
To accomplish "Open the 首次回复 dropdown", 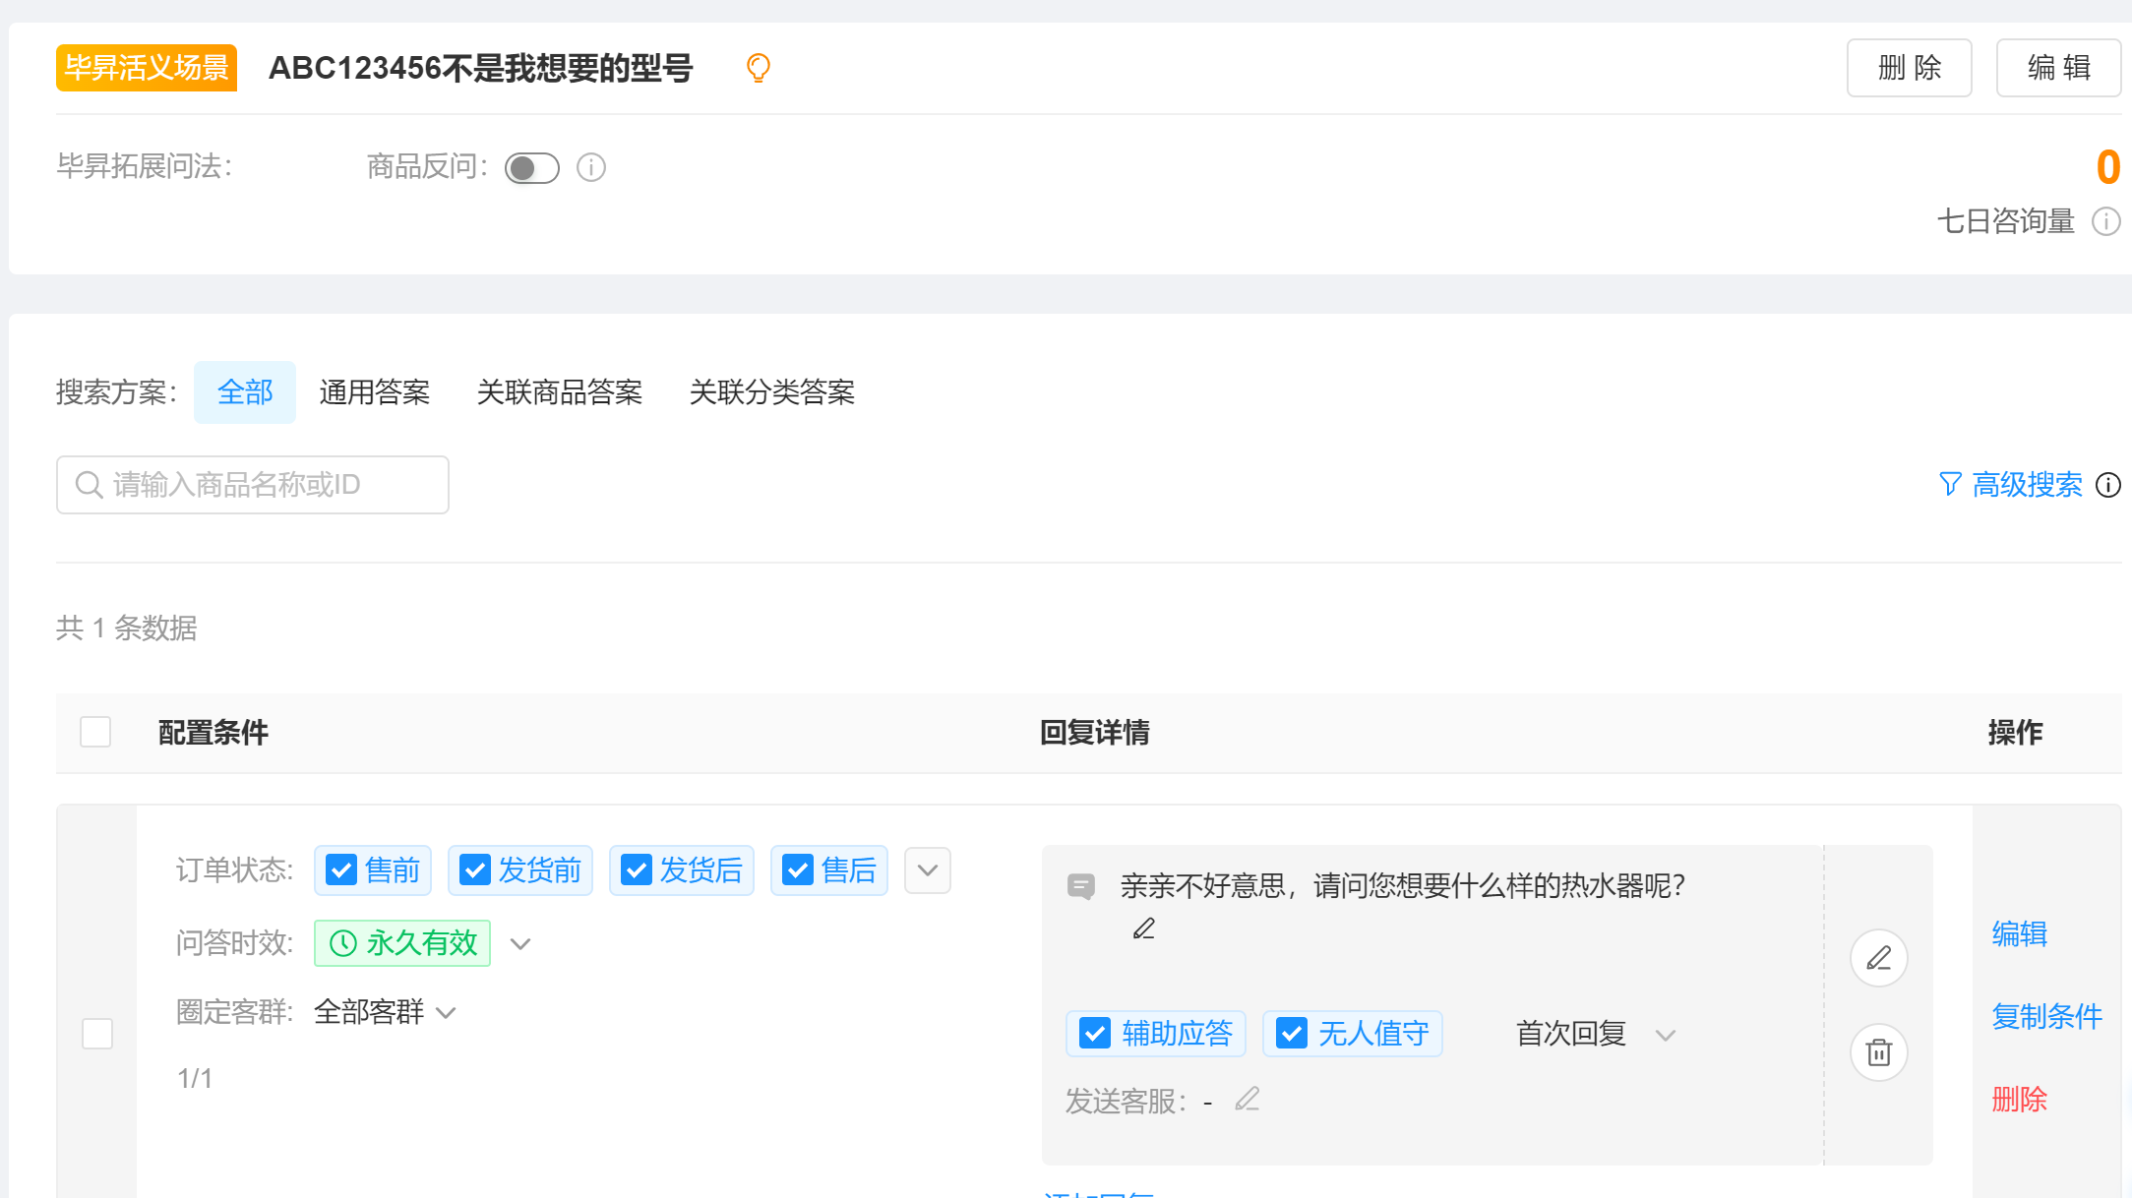I will click(x=1666, y=1035).
